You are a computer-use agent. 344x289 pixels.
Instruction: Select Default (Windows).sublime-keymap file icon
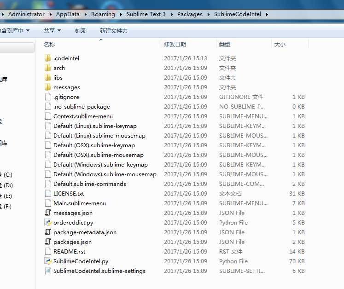pyautogui.click(x=48, y=164)
